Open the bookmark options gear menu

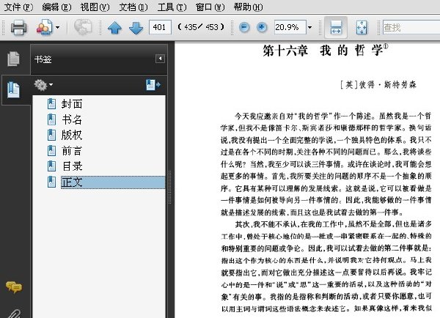point(43,85)
